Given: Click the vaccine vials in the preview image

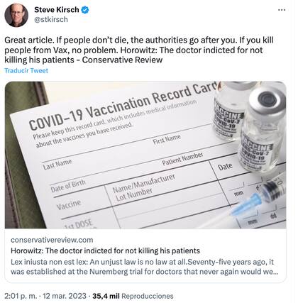Looking at the screenshot, I should coord(250,126).
